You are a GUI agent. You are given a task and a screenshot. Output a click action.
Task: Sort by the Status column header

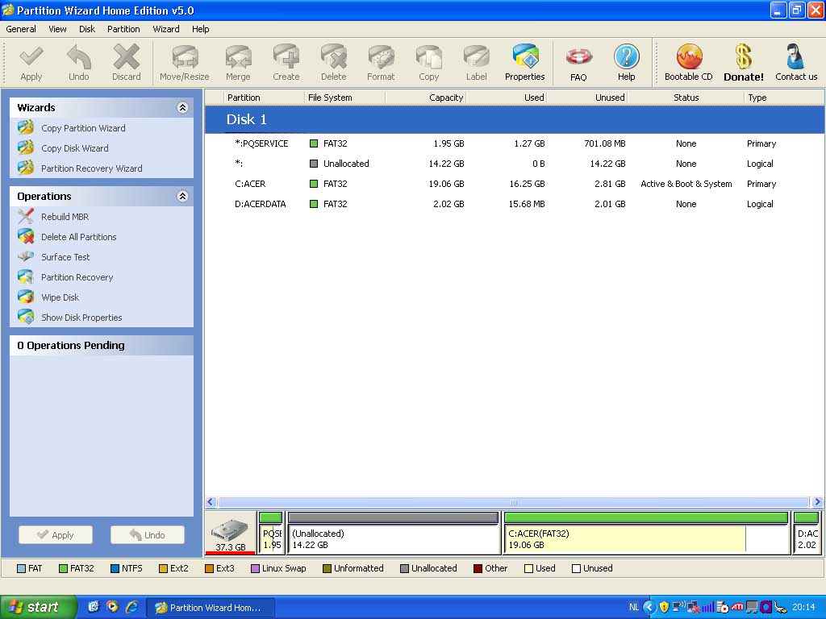click(x=686, y=98)
